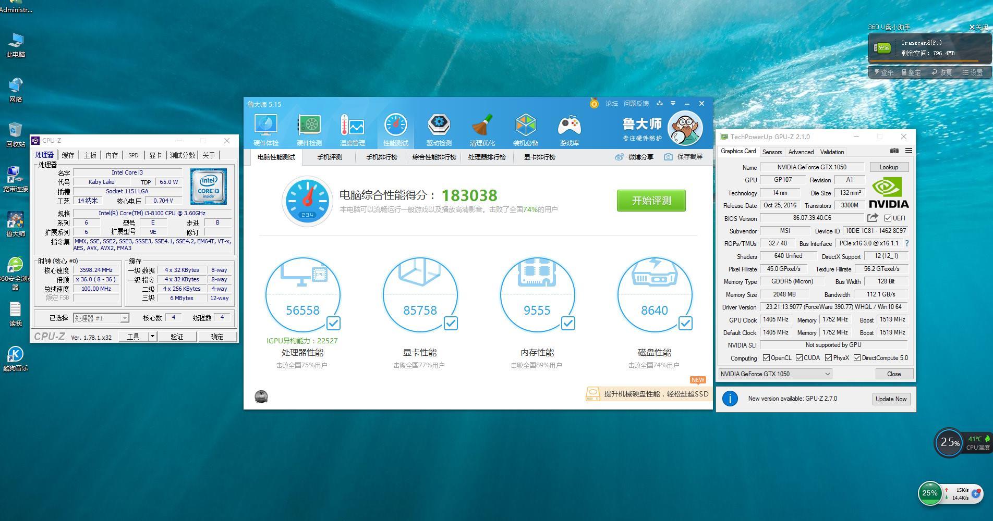Toggle the UEFI checkbox in GPU-Z
The width and height of the screenshot is (993, 521).
888,218
